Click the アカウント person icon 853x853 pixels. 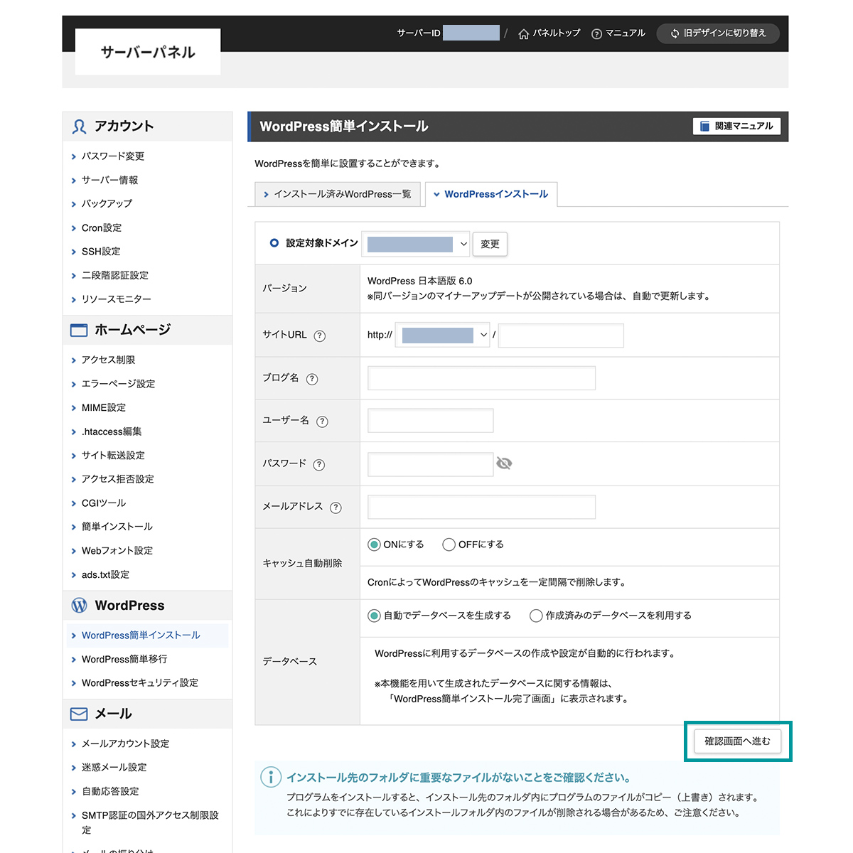[80, 127]
